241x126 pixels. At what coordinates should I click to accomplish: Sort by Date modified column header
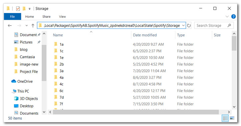click(145, 35)
